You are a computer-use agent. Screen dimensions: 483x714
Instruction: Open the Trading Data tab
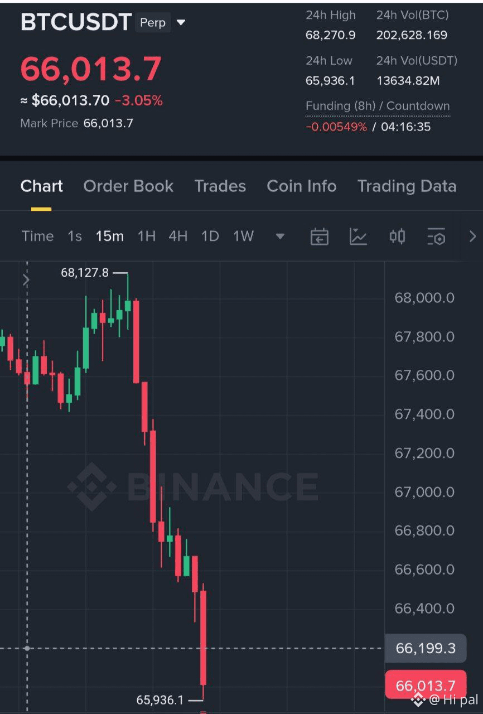(407, 186)
